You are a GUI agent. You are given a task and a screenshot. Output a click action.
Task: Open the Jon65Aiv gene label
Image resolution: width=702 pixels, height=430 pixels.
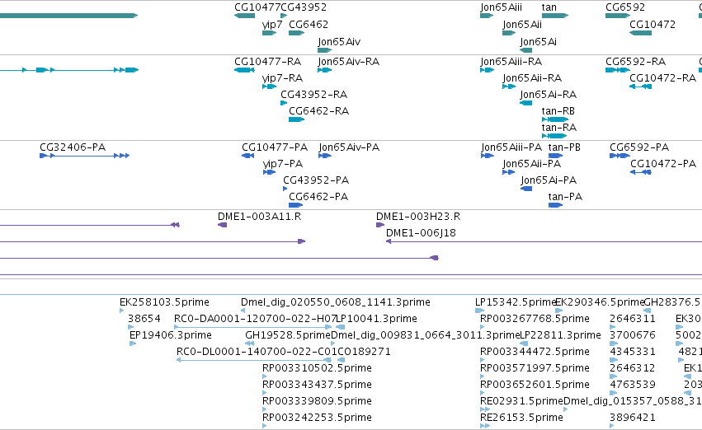339,42
